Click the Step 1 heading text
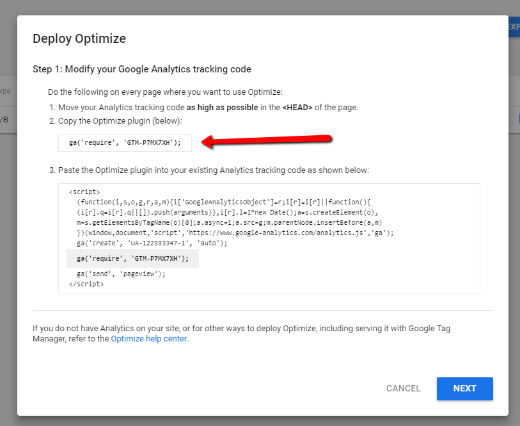The width and height of the screenshot is (520, 426). coord(141,69)
